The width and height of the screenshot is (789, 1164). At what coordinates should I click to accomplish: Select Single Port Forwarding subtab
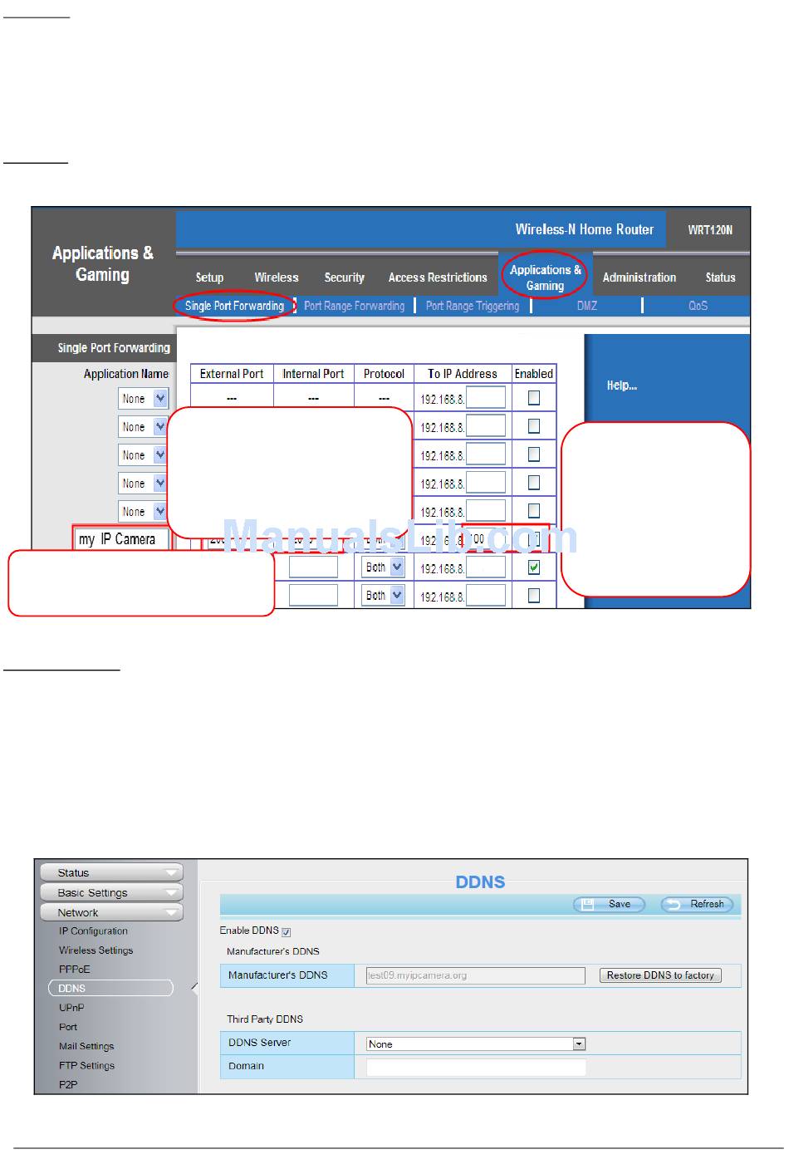coord(234,306)
